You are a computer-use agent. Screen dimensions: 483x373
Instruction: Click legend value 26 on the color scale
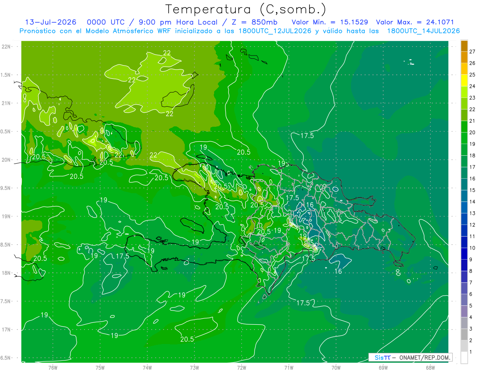coord(473,63)
